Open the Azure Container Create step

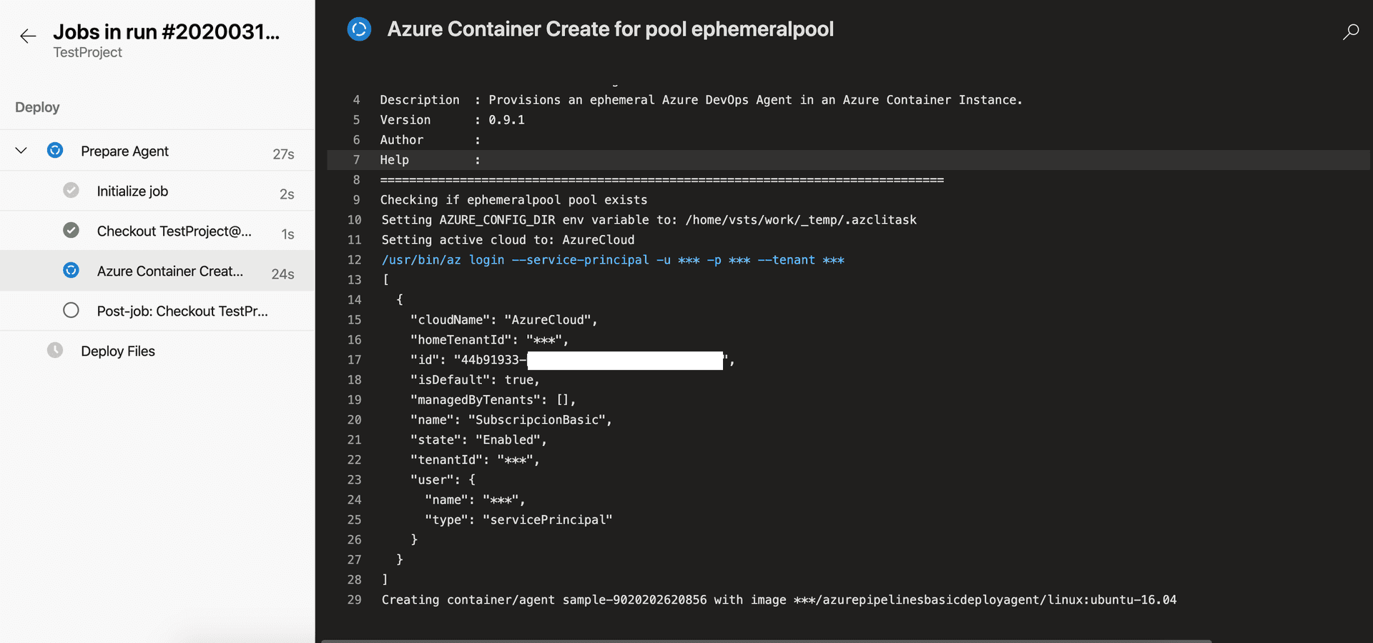coord(170,271)
